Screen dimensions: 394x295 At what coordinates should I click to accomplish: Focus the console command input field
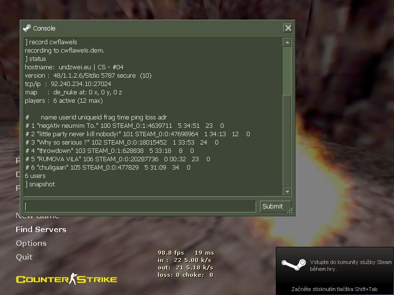pyautogui.click(x=140, y=206)
